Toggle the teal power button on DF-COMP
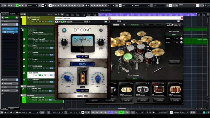Image resolution: width=210 pixels, height=118 pixels. coord(64,30)
